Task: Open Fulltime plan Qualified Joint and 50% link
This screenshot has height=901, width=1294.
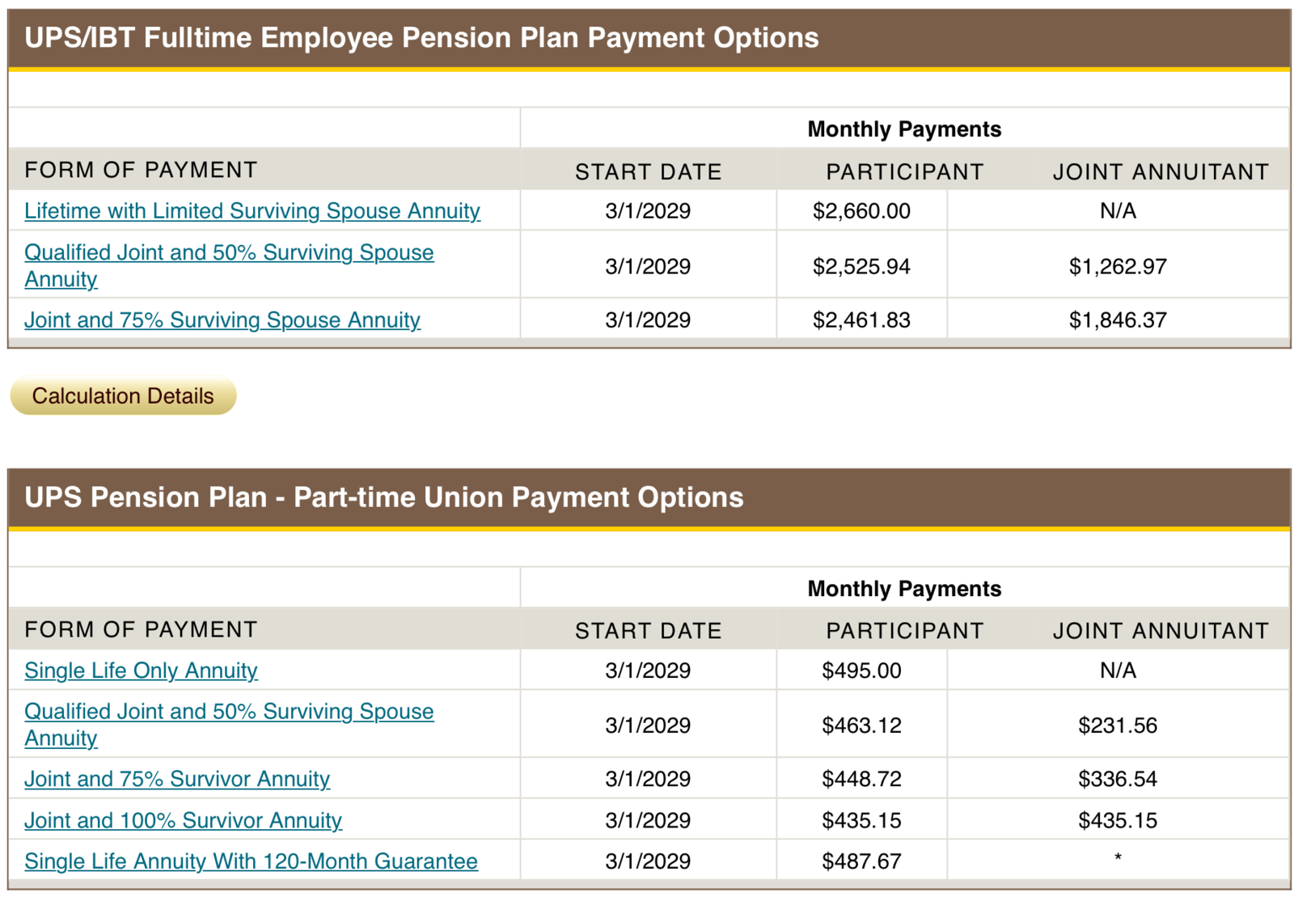Action: click(229, 265)
